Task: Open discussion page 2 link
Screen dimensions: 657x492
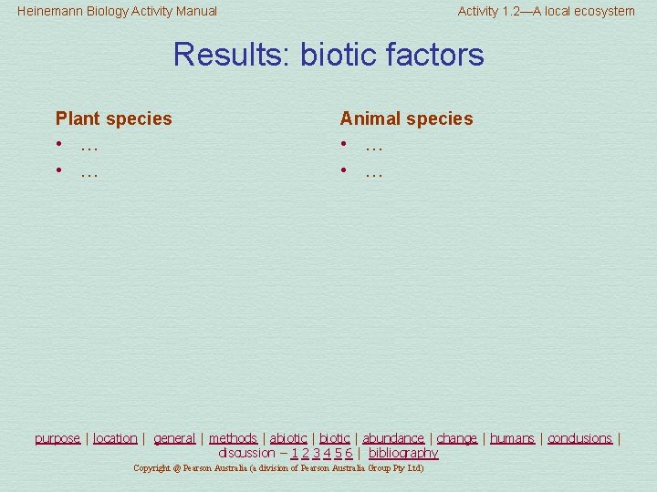Action: pos(306,453)
